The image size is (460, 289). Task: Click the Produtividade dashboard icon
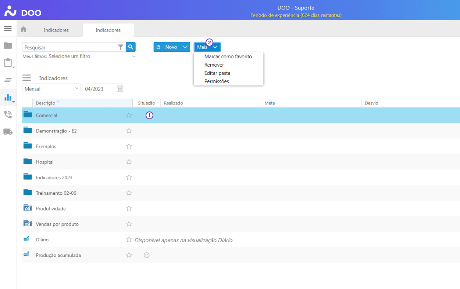[28, 208]
